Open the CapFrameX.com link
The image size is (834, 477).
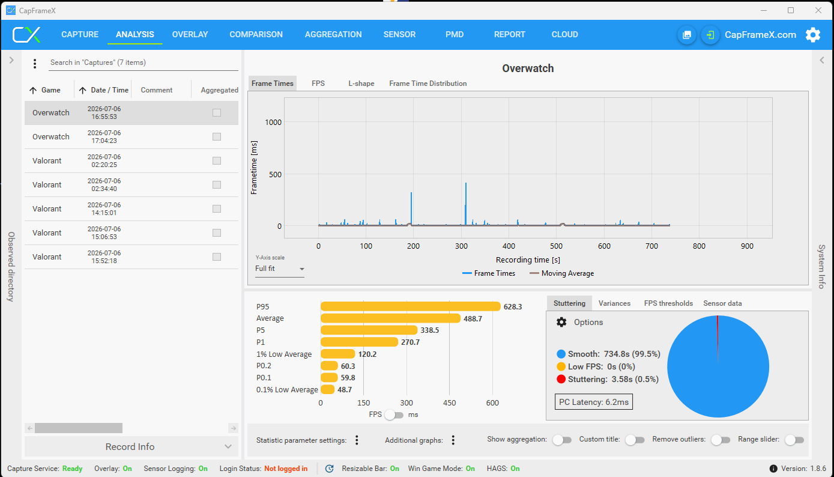coord(761,35)
